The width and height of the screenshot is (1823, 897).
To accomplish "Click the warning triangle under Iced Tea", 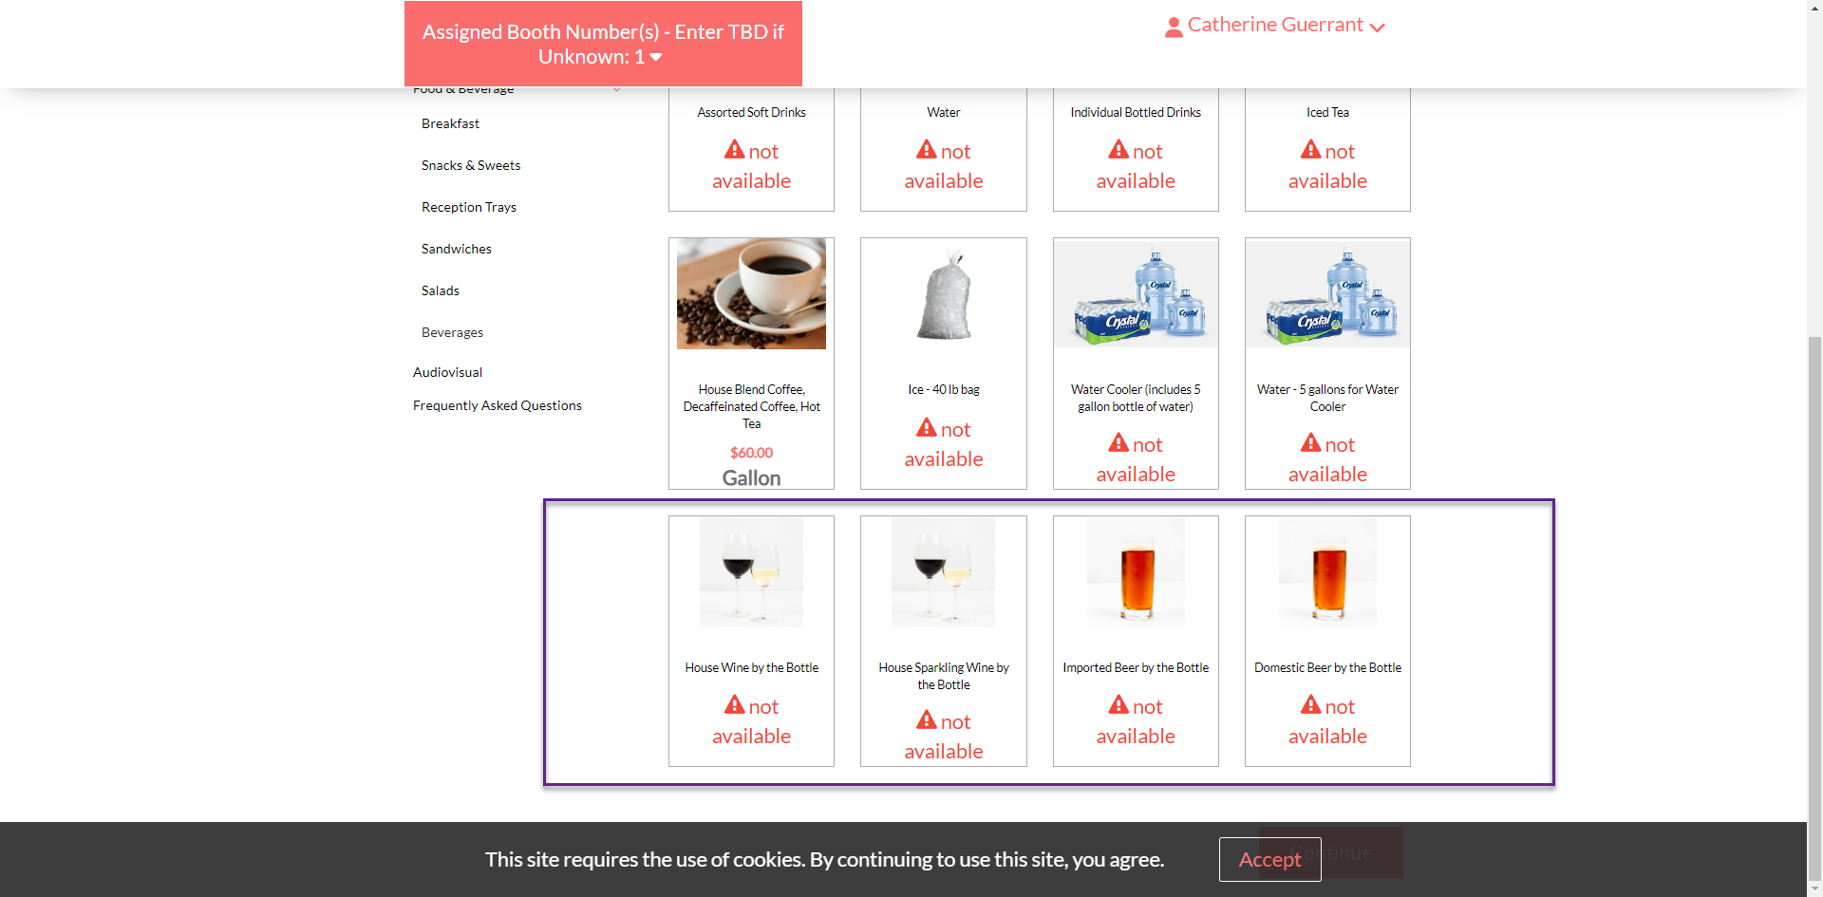I will tap(1311, 150).
